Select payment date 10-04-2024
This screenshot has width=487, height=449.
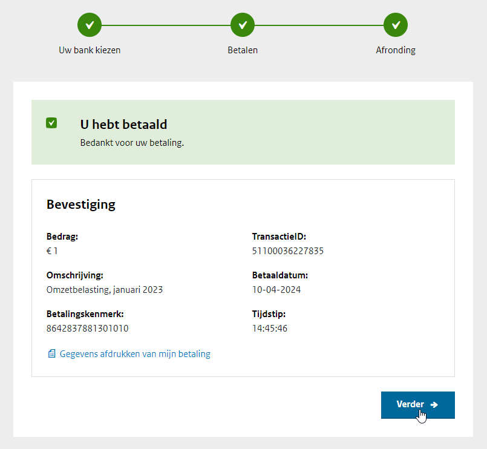276,290
